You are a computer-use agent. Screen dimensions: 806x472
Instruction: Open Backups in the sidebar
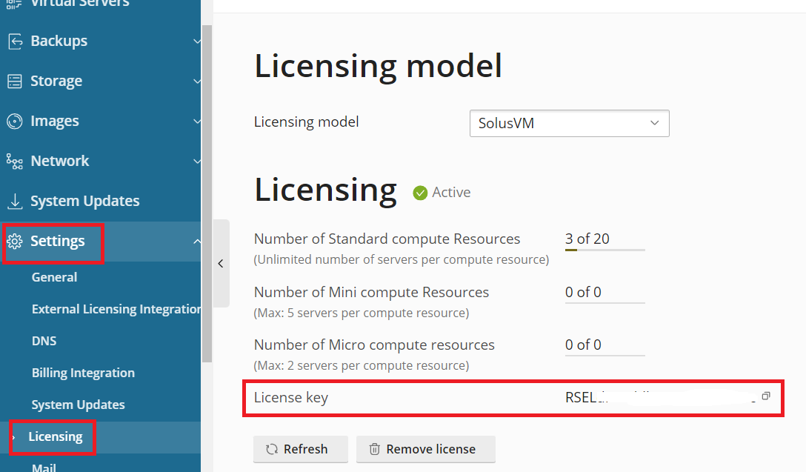click(59, 41)
